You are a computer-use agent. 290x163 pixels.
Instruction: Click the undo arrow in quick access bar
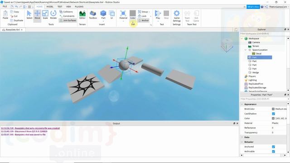[x=16, y=7]
